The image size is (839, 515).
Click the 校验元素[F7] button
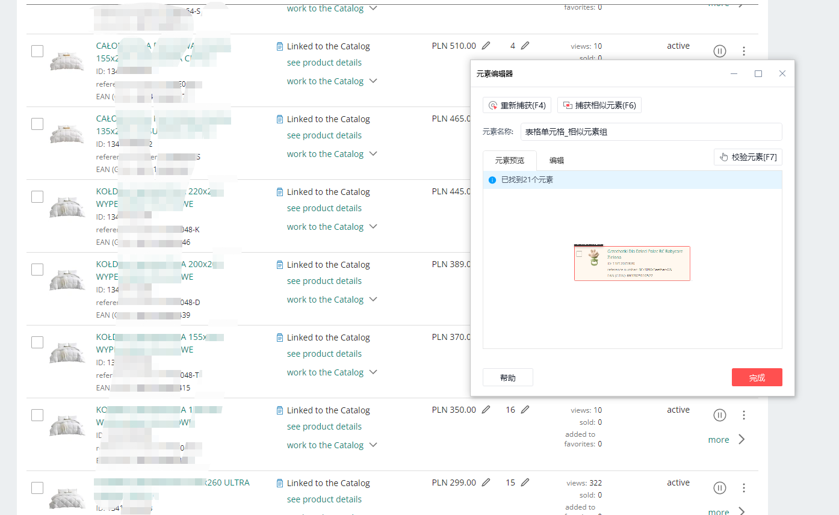(x=748, y=157)
